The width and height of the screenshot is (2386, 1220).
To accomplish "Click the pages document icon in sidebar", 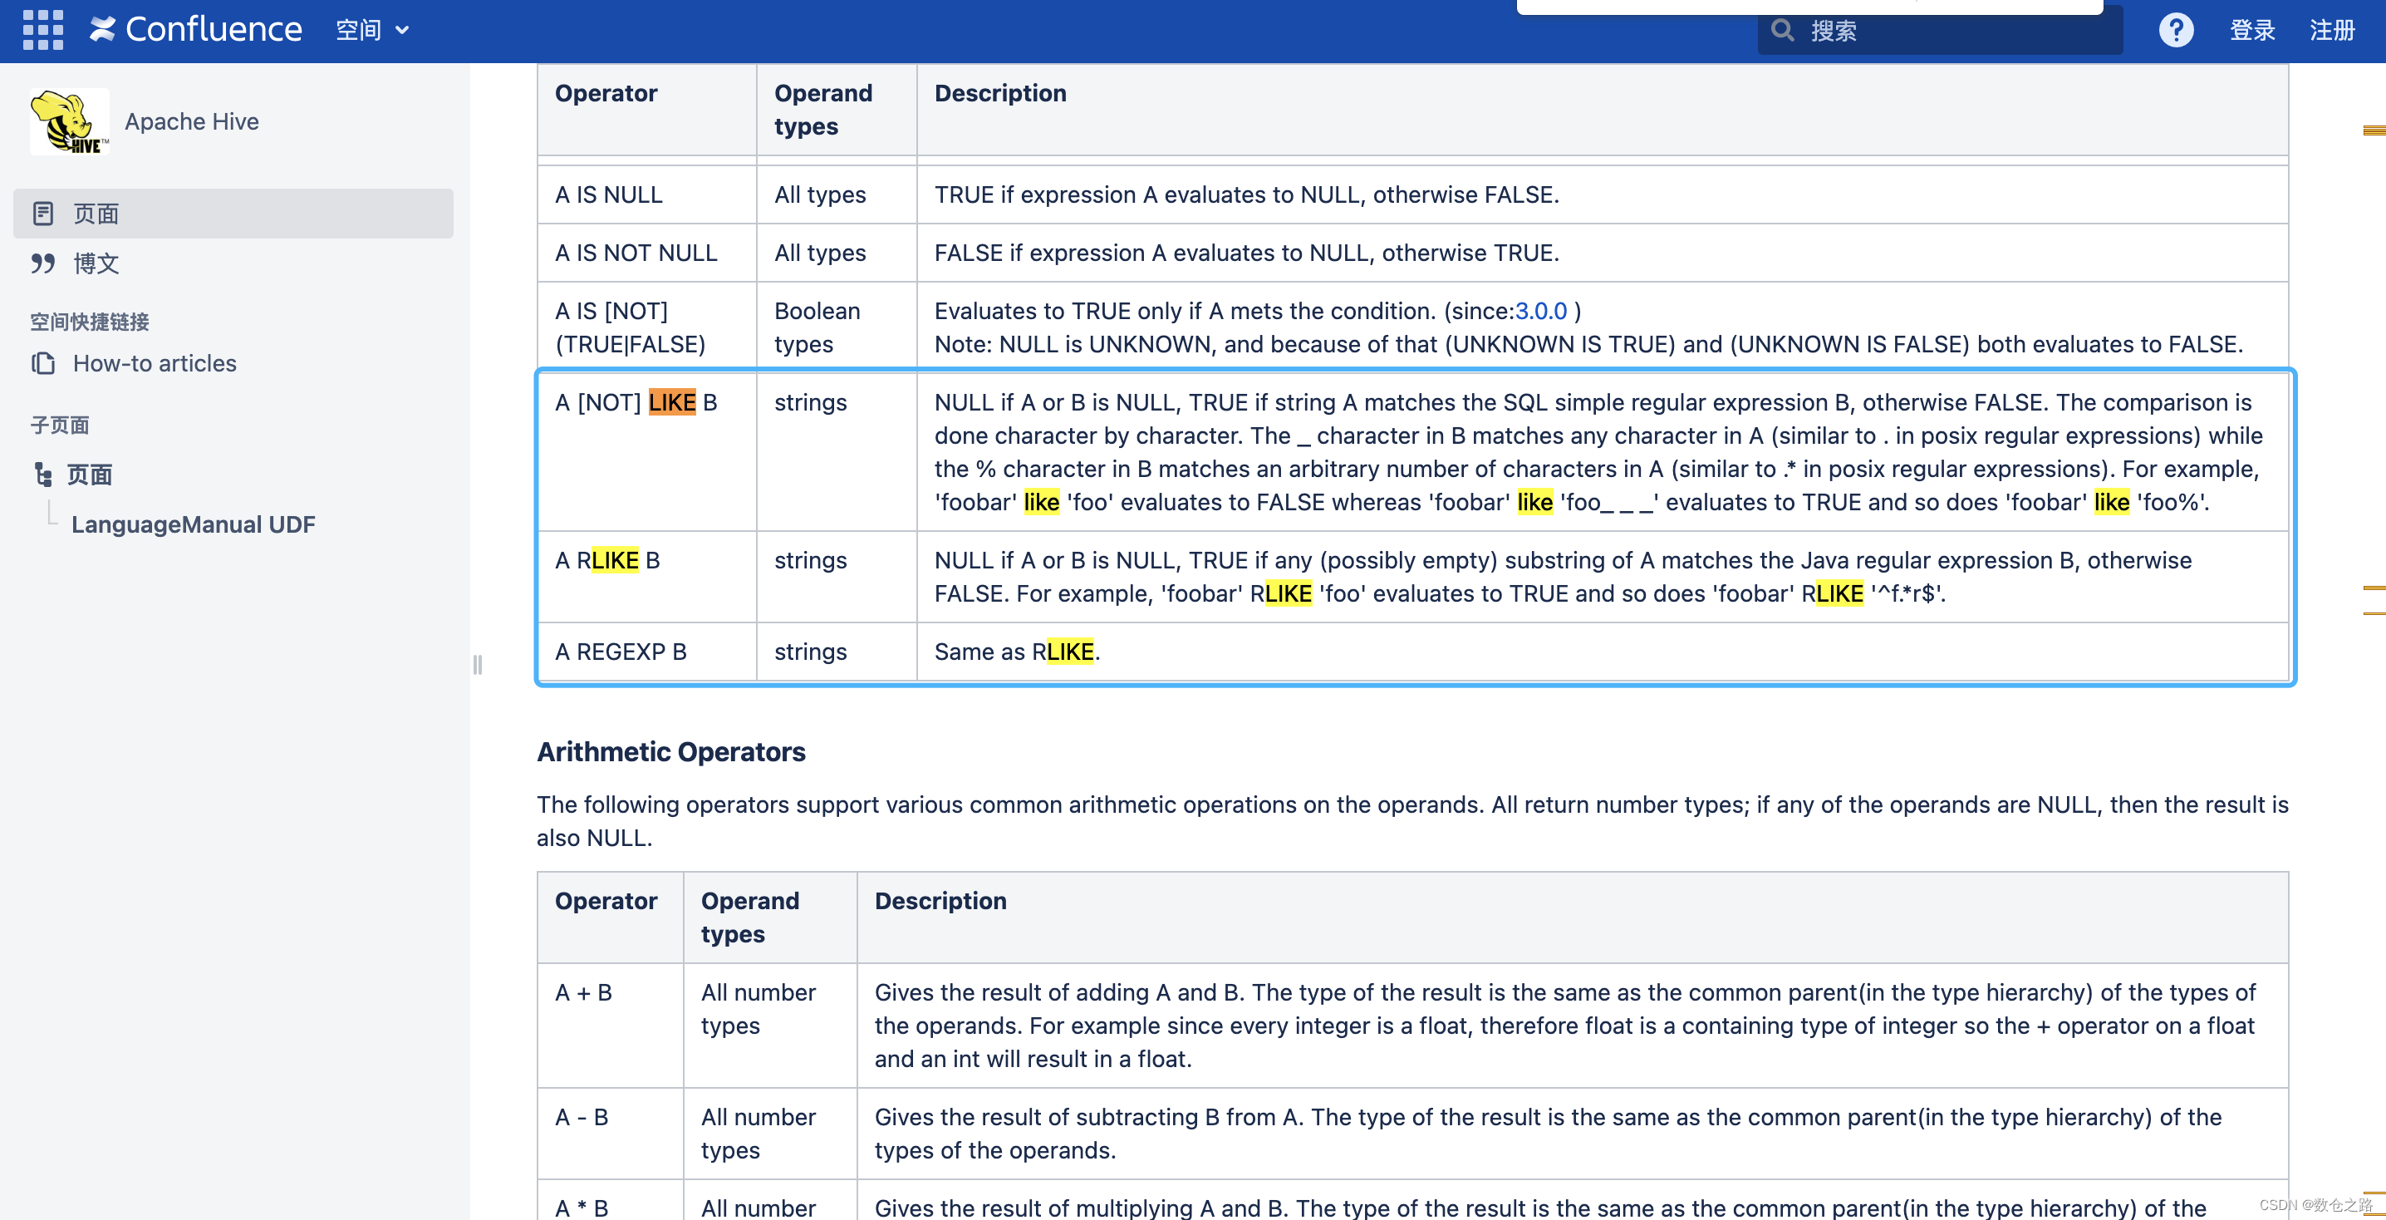I will pos(42,213).
